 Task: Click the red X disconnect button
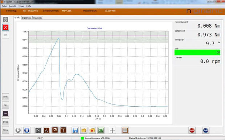[5, 27]
